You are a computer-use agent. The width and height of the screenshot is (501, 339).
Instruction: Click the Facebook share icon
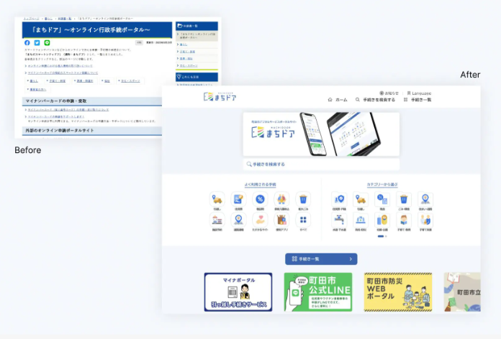(x=27, y=43)
